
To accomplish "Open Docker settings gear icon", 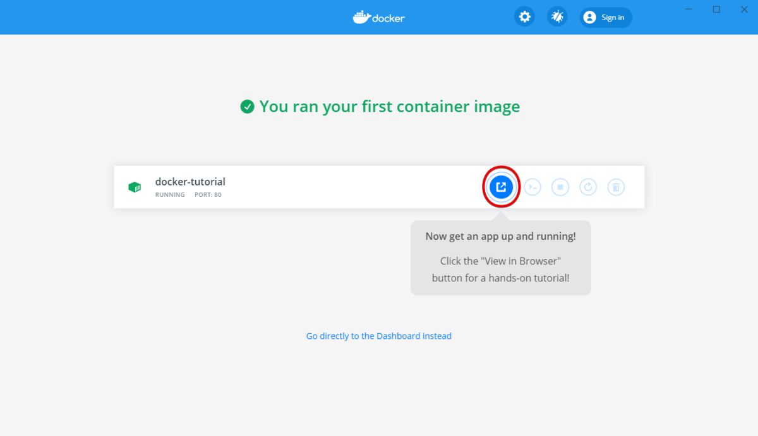I will tap(524, 17).
